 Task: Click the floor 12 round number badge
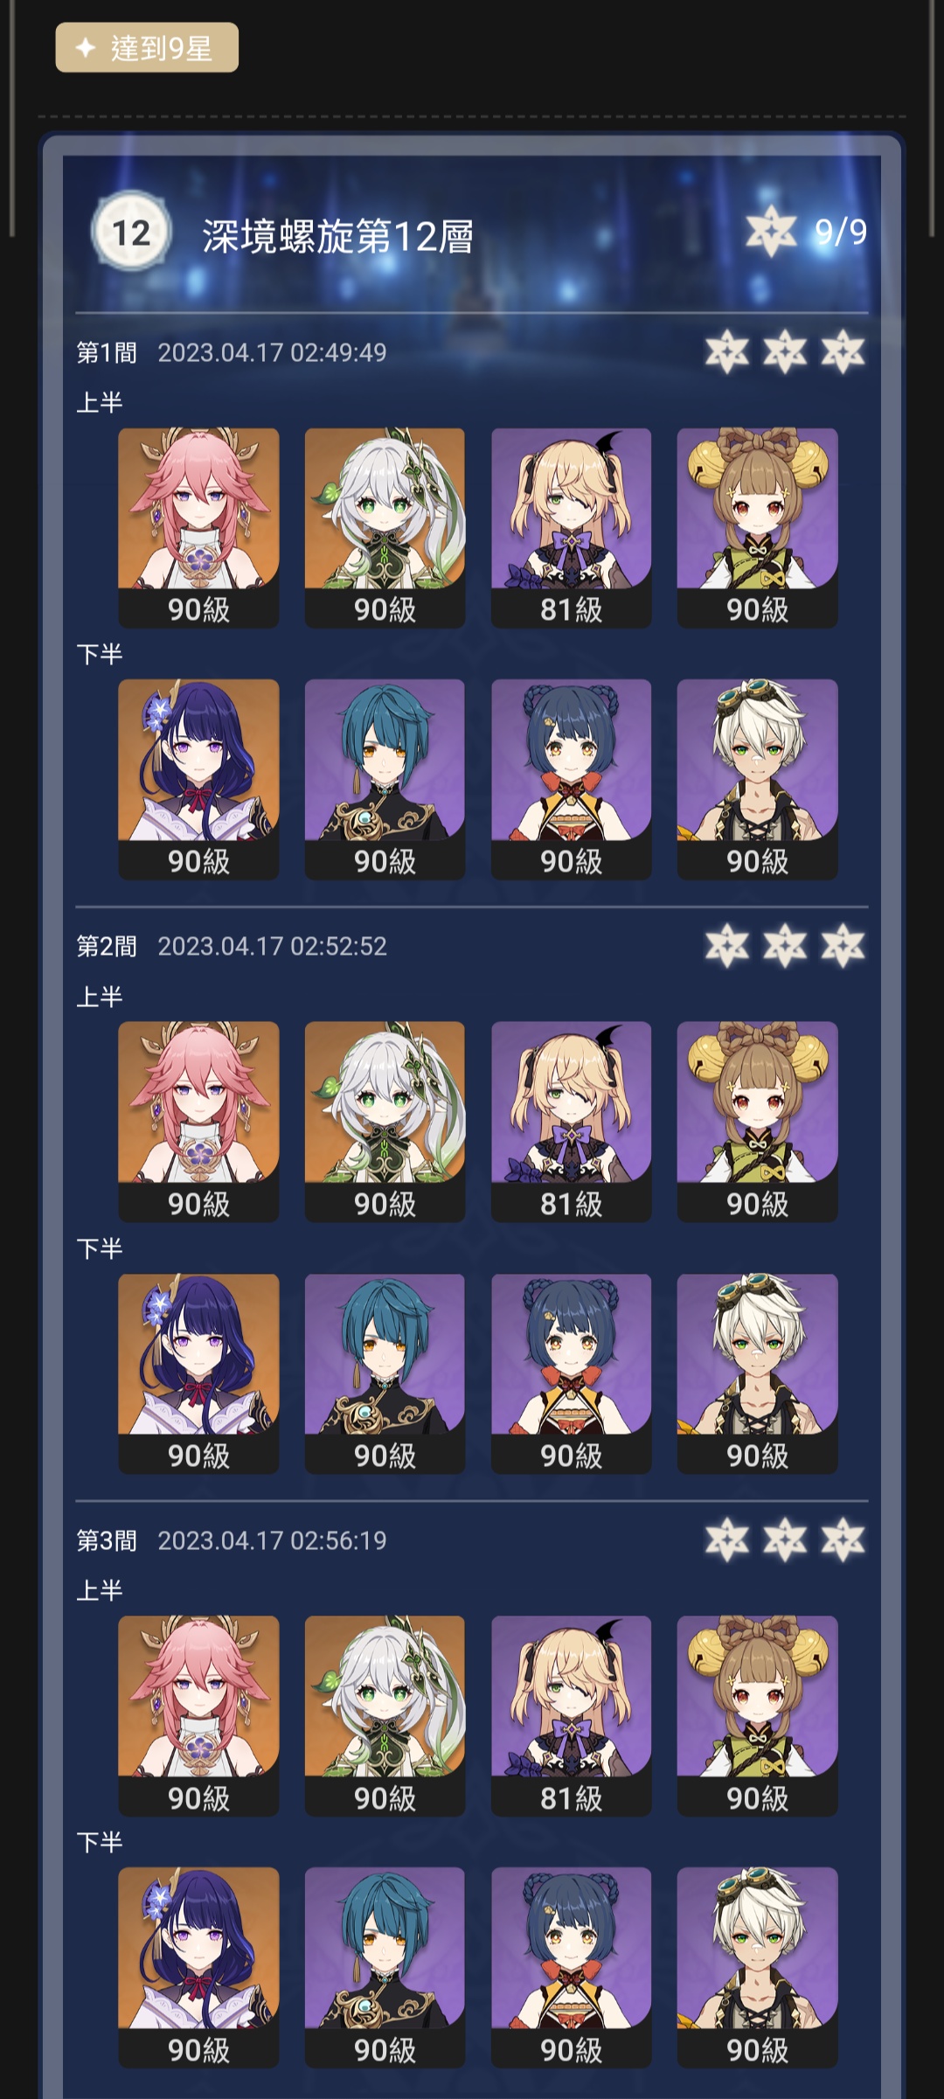(131, 233)
